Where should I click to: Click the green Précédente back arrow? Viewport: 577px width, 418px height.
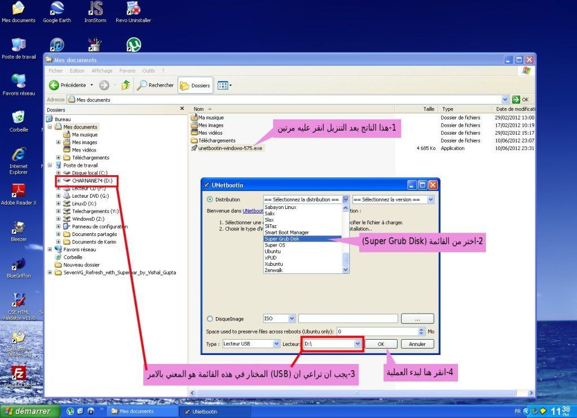tap(54, 85)
